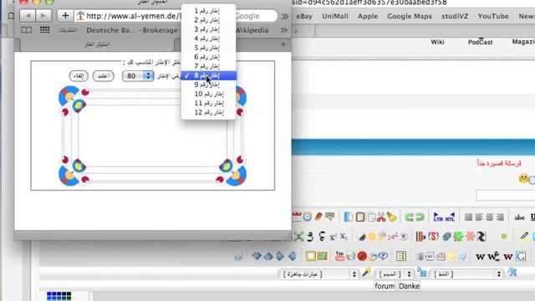Click the paste clipboard icon

tap(360, 217)
